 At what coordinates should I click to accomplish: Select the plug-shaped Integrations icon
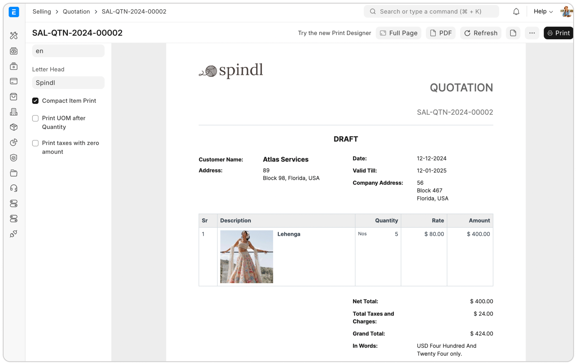point(14,233)
